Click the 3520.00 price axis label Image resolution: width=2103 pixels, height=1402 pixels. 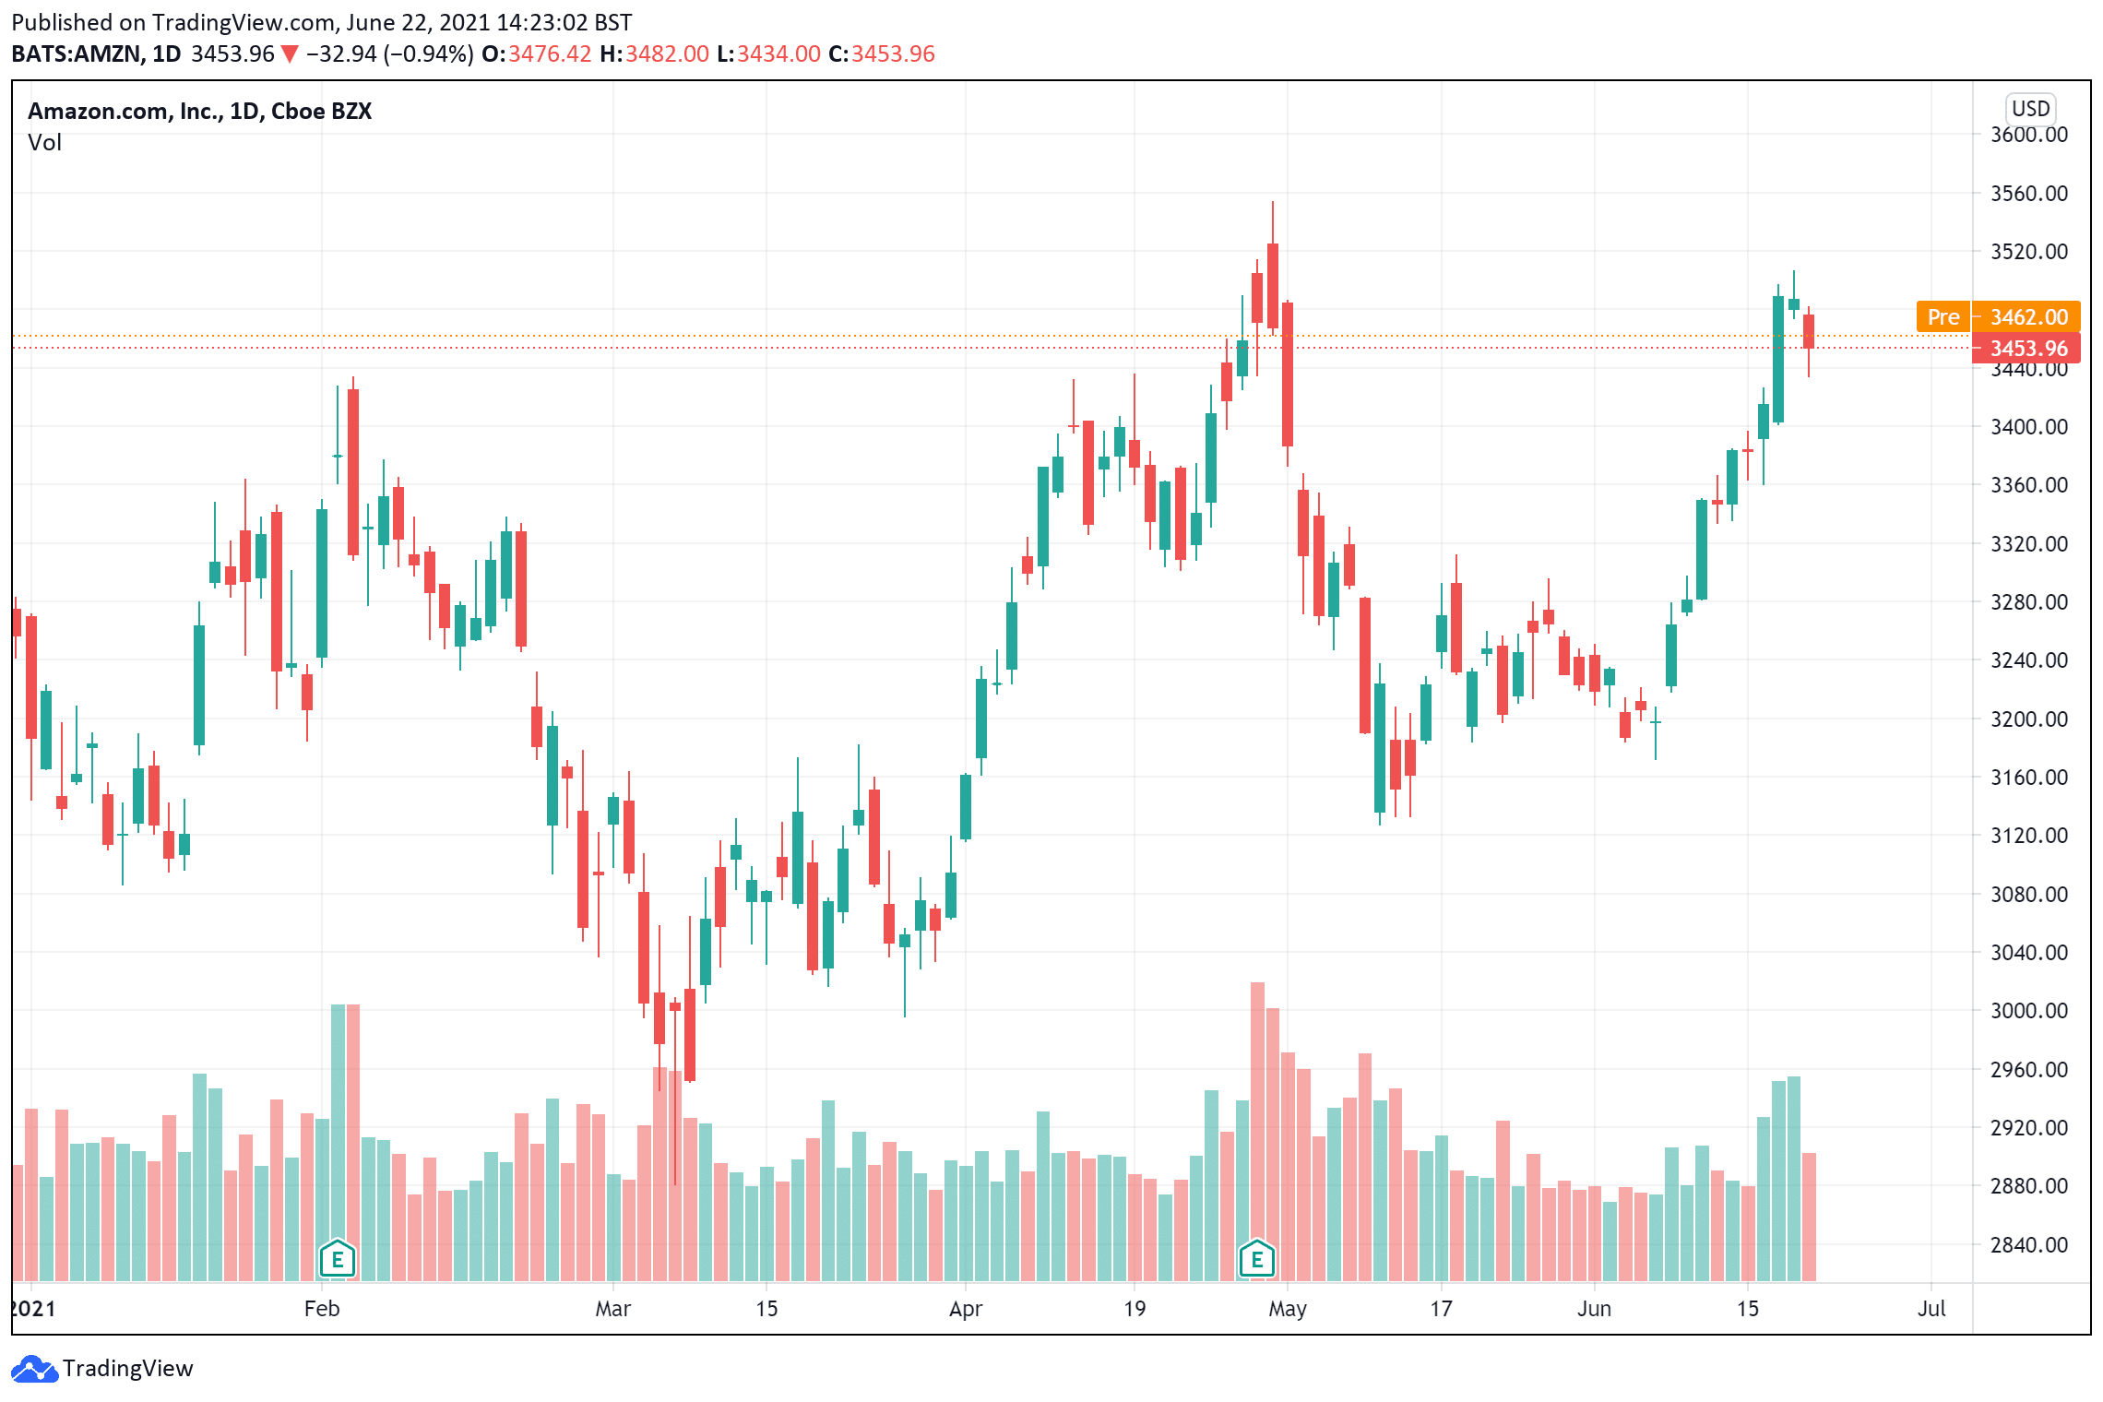tap(2029, 252)
